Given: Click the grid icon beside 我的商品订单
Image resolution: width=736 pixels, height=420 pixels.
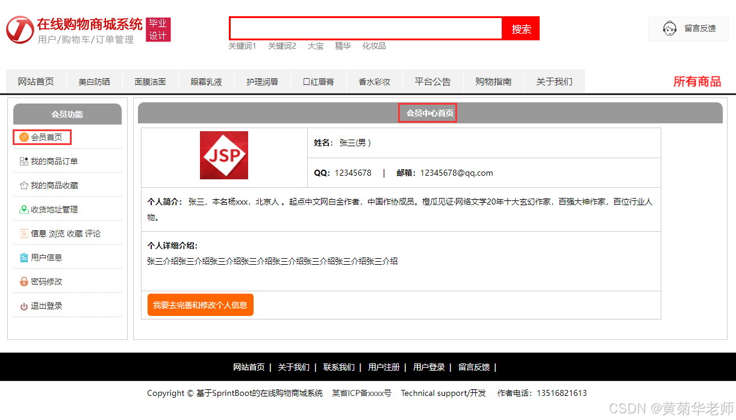Looking at the screenshot, I should 24,161.
